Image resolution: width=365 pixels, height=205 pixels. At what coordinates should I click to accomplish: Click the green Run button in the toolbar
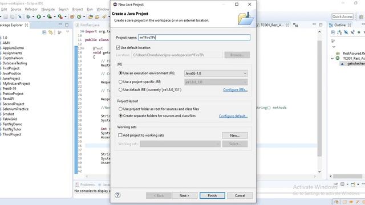point(39,17)
